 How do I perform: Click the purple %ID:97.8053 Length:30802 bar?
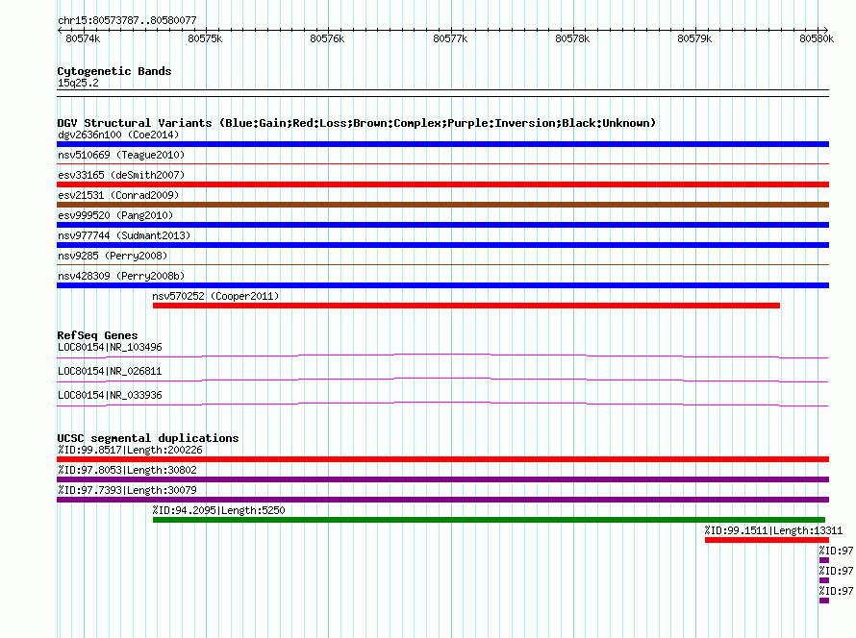click(x=442, y=479)
